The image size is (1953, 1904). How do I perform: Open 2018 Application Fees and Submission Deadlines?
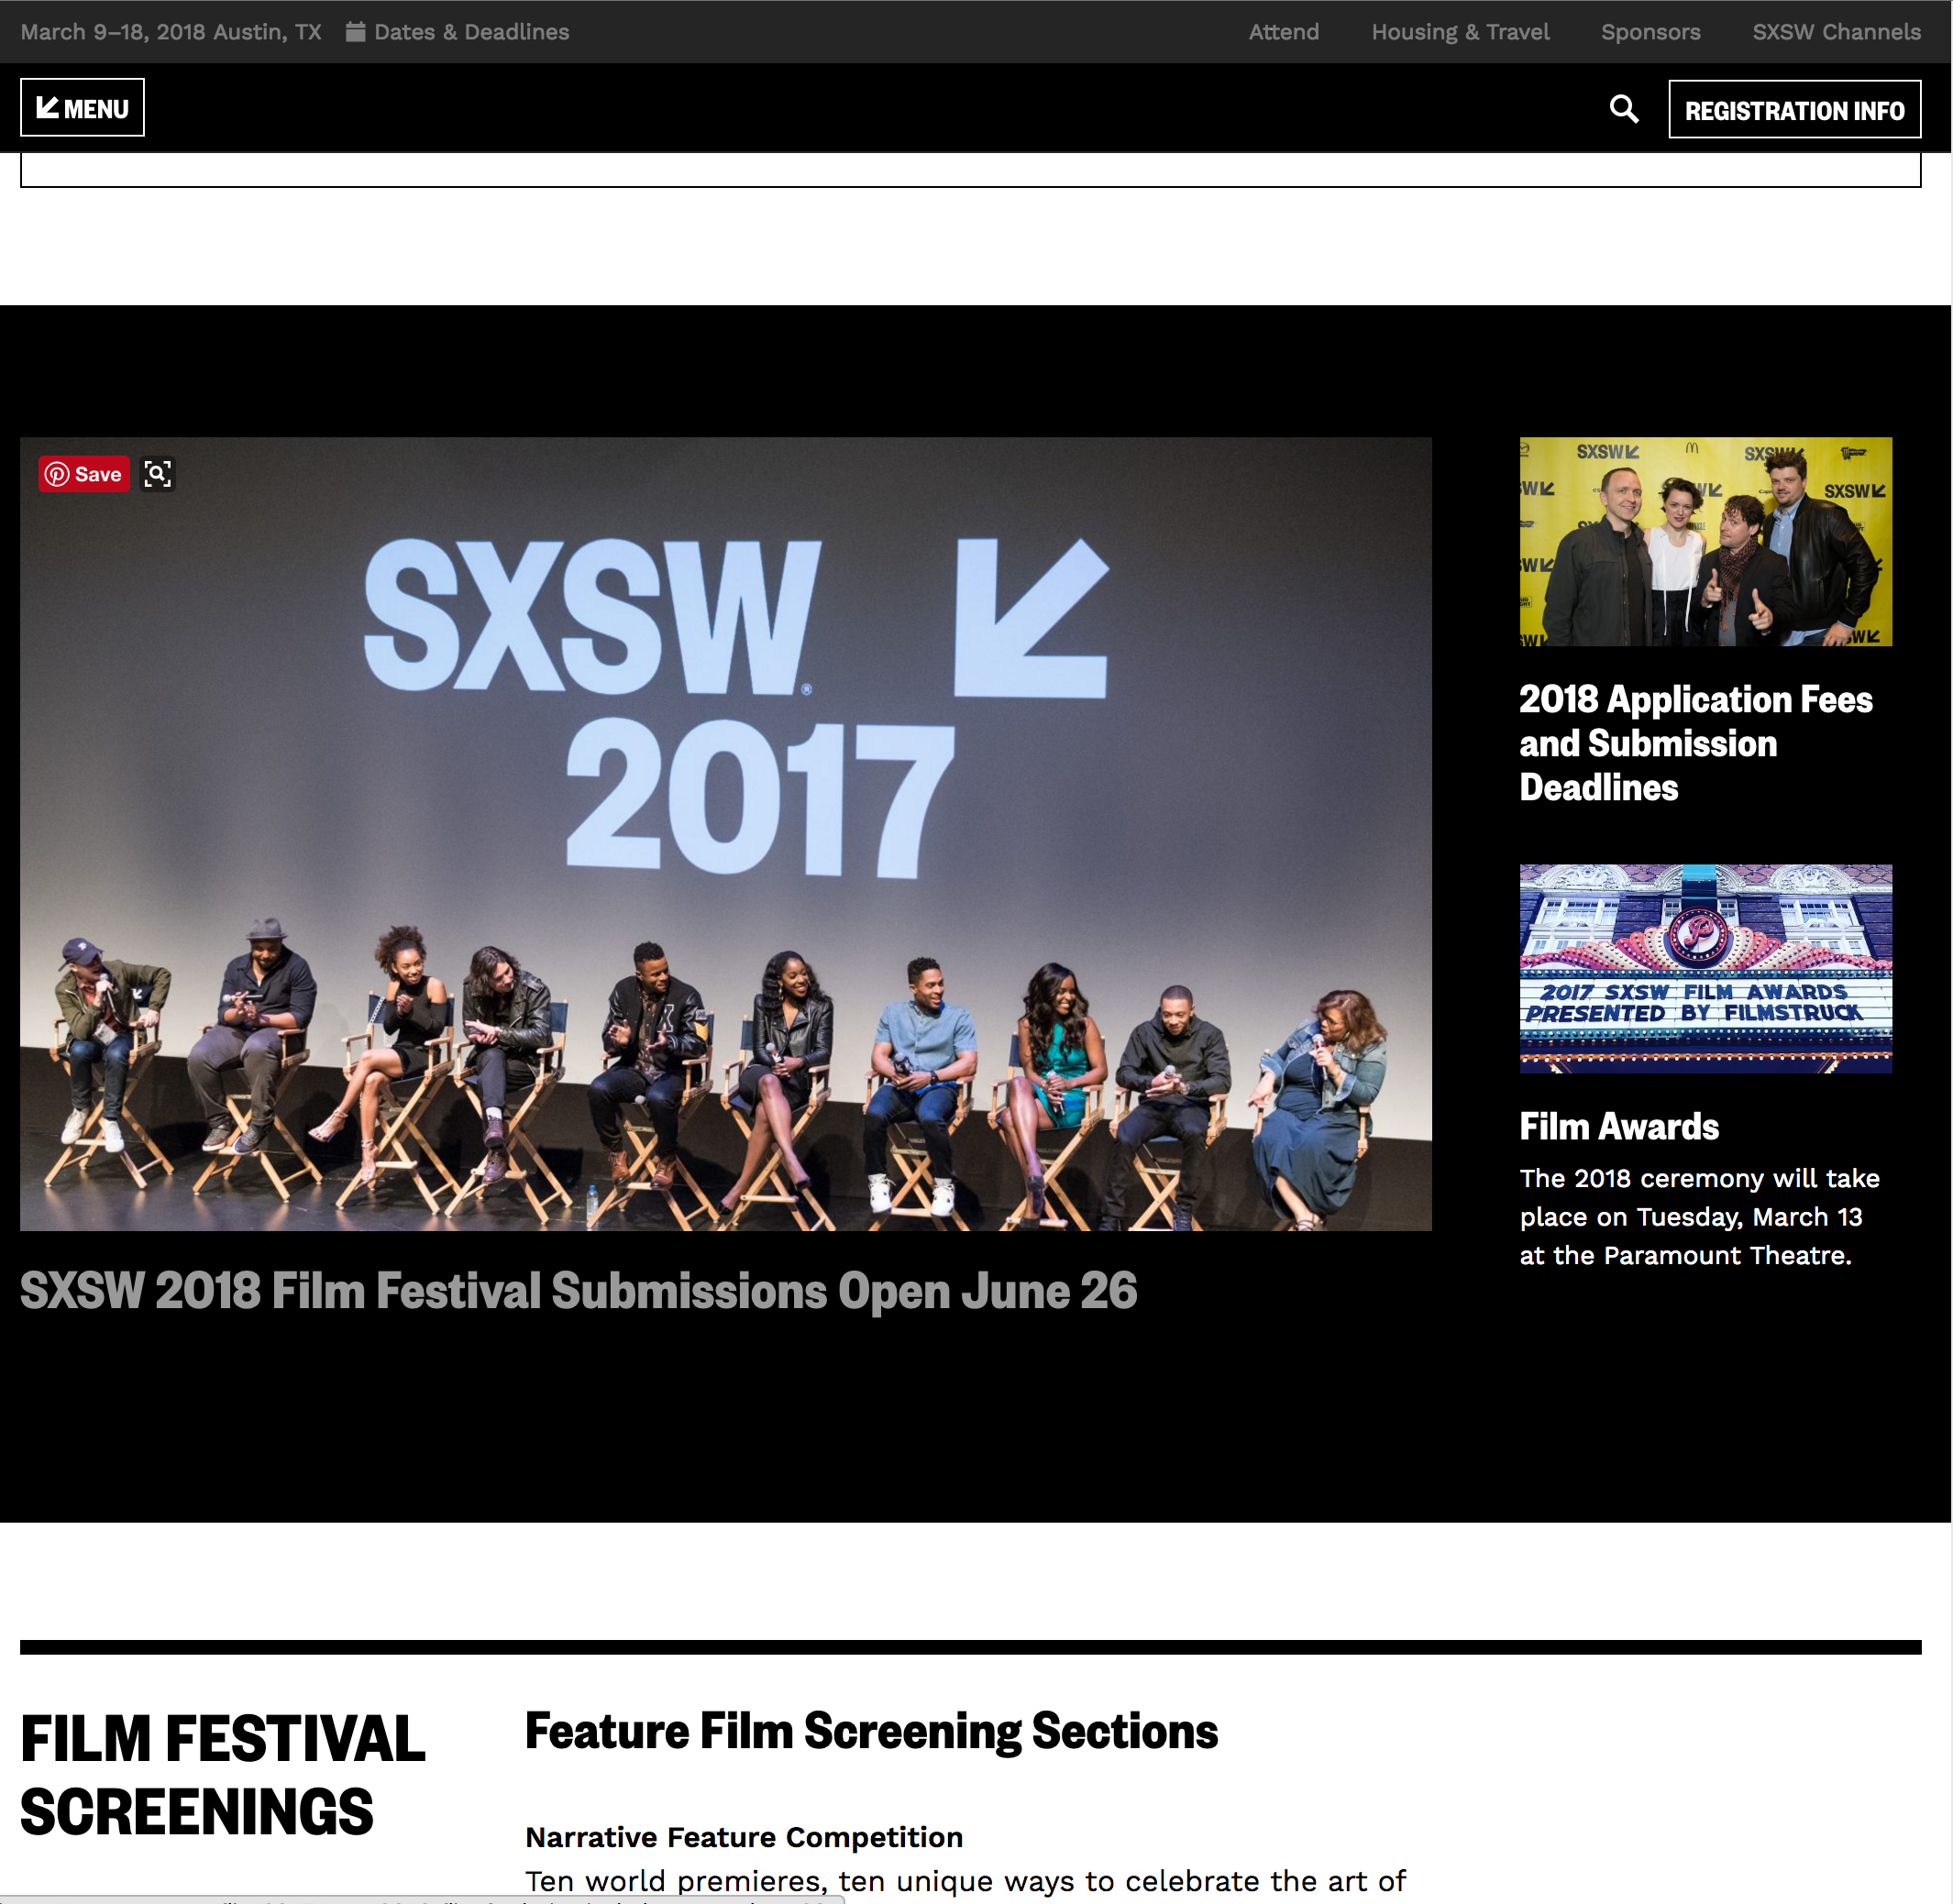tap(1696, 743)
